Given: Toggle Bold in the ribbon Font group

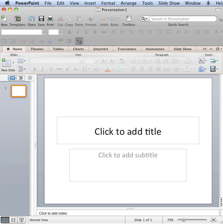Looking at the screenshot, I should point(34,69).
